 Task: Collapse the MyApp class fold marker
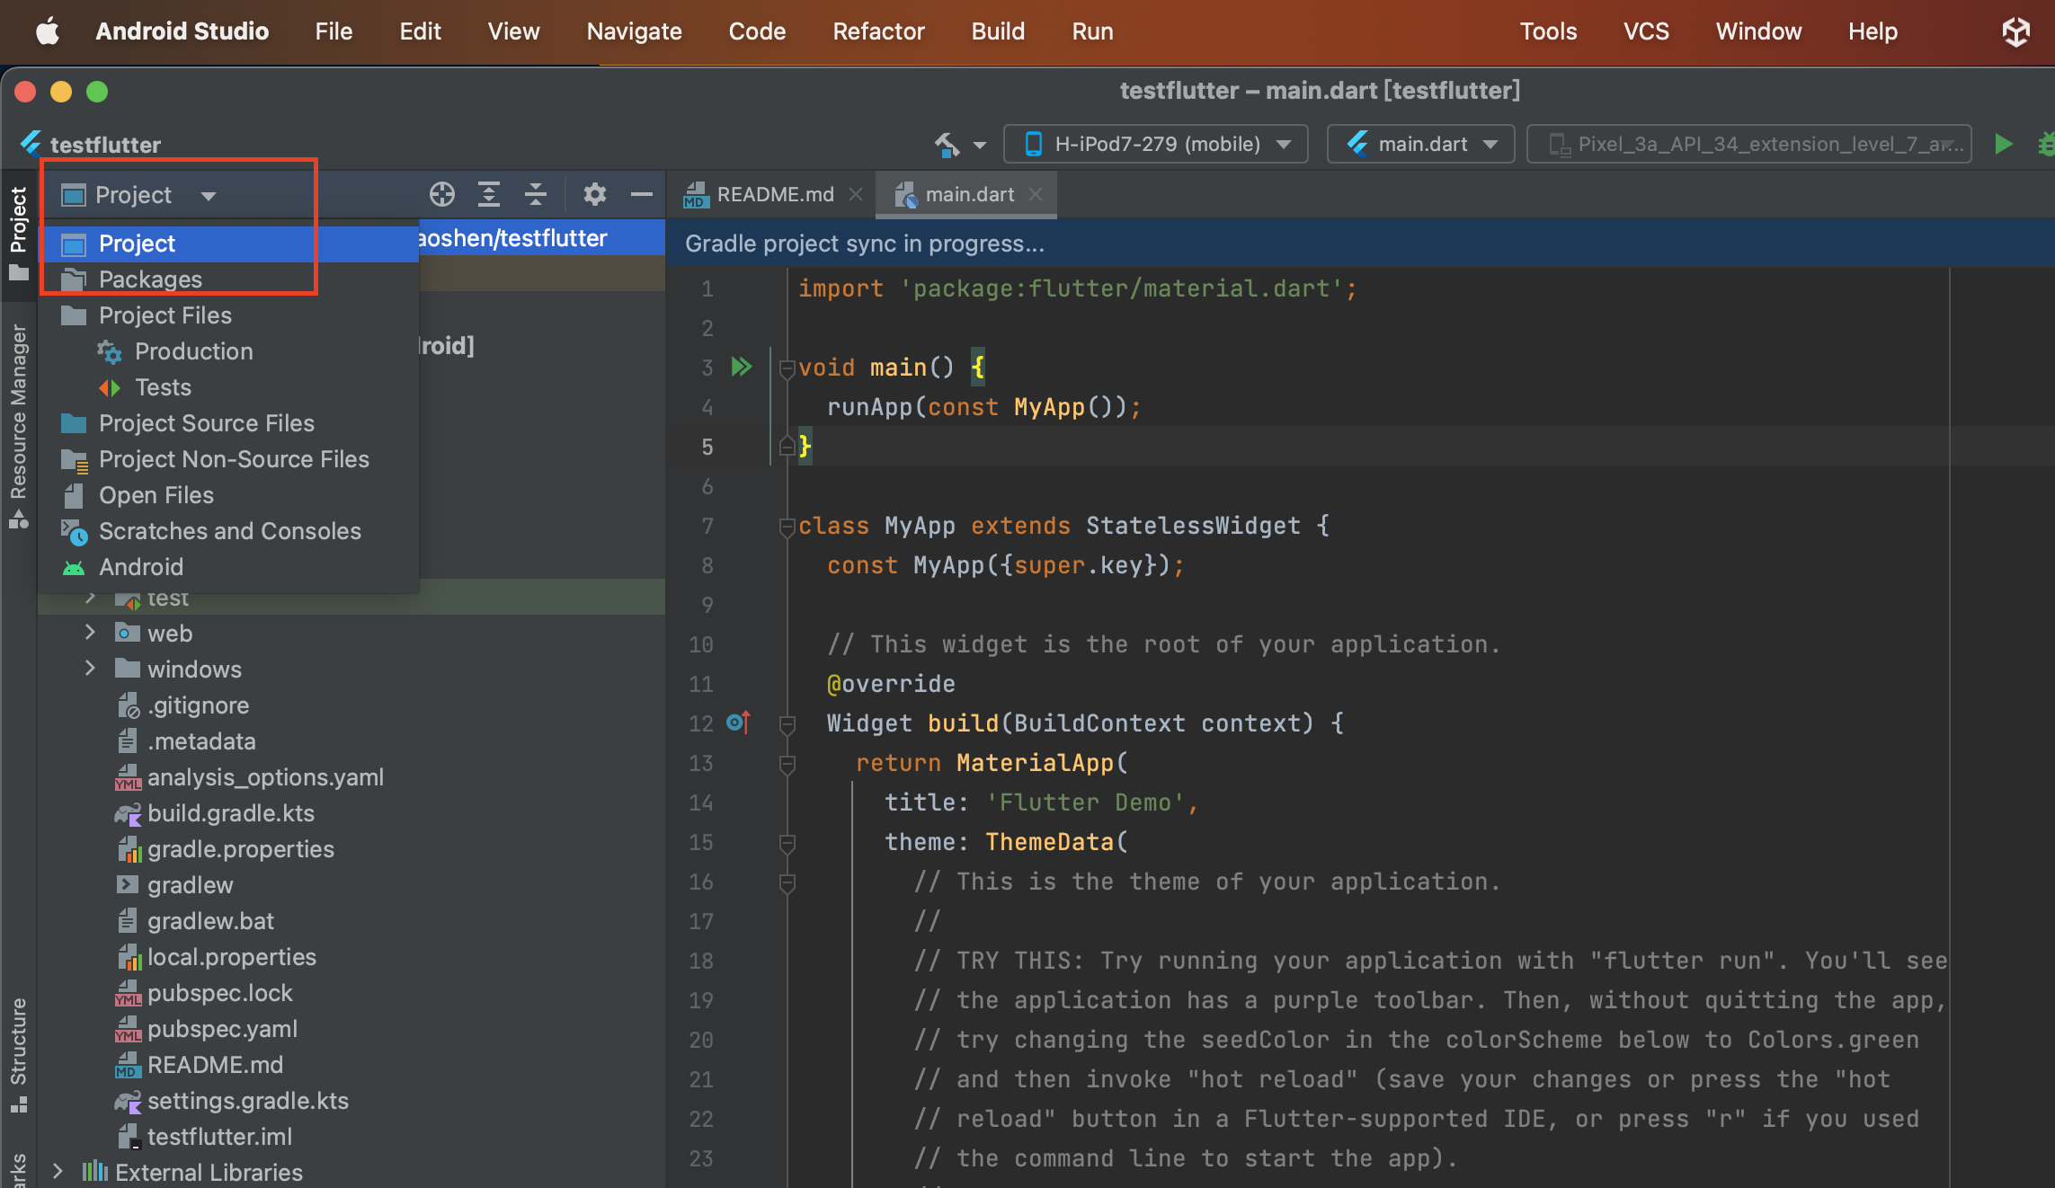coord(787,526)
